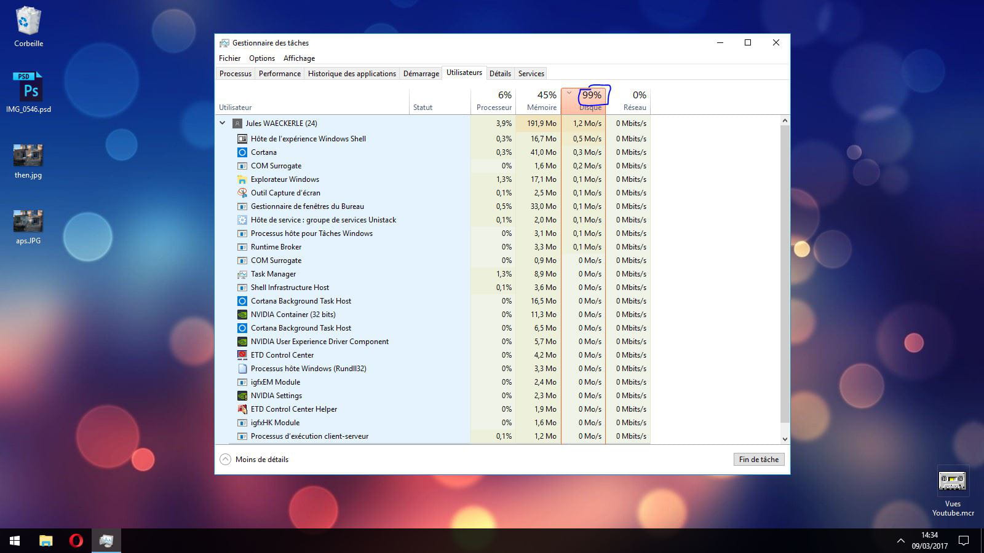Switch to the Détails tab
Image resolution: width=984 pixels, height=553 pixels.
[500, 74]
